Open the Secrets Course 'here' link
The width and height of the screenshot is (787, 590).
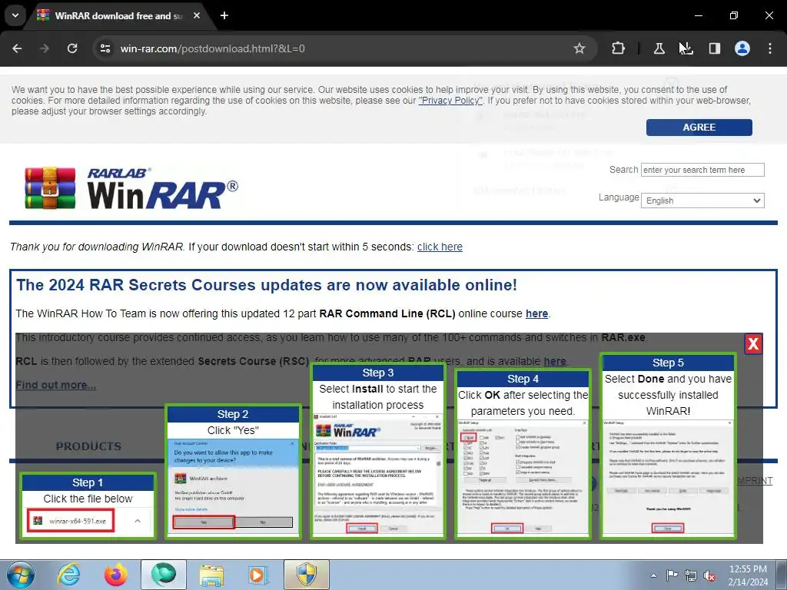point(555,361)
